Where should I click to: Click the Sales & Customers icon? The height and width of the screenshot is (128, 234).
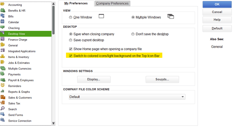pos(3,97)
